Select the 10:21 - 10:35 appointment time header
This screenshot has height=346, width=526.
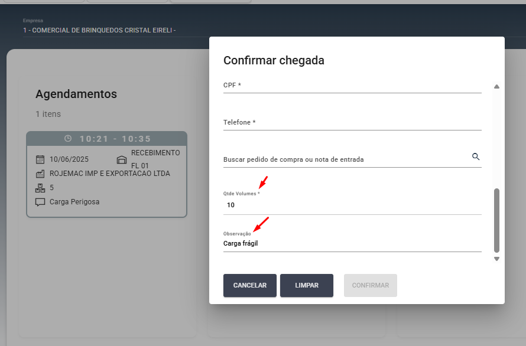[x=106, y=139]
